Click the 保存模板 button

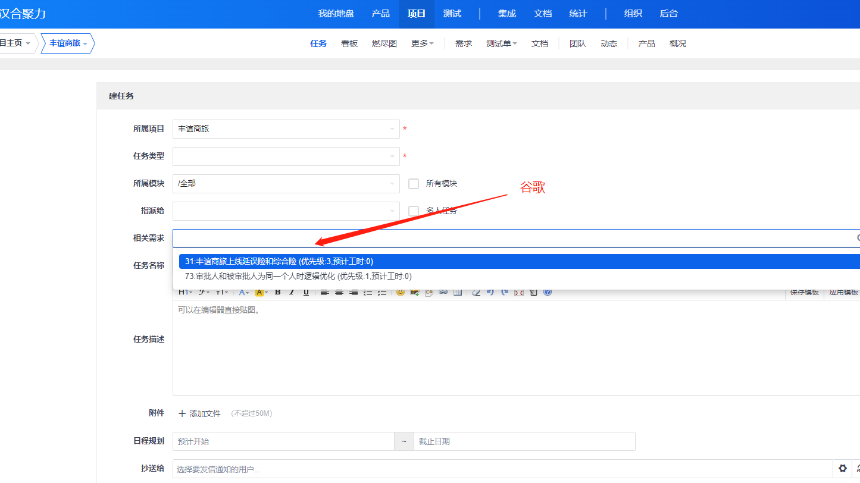coord(805,292)
